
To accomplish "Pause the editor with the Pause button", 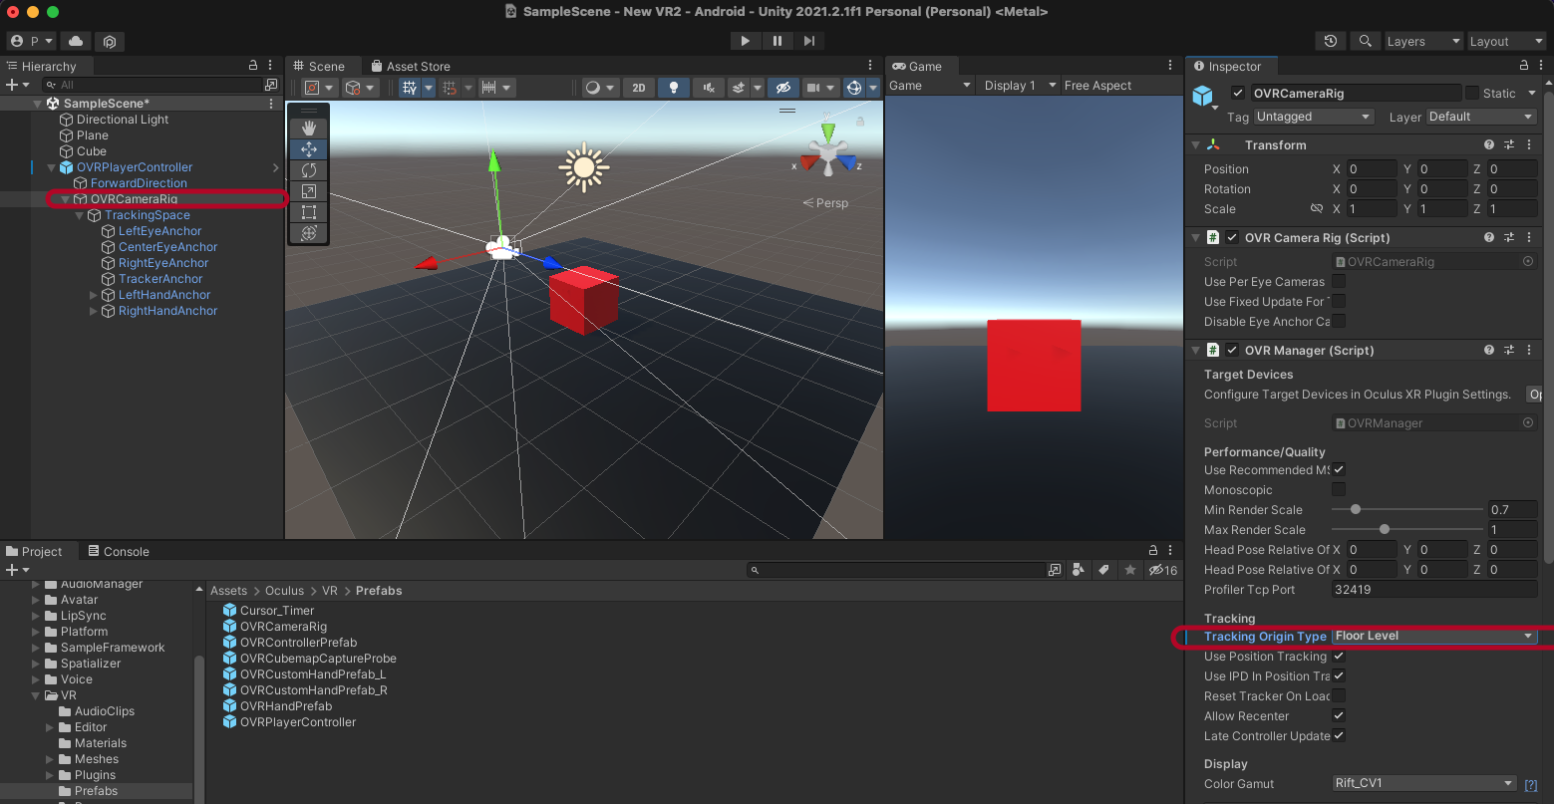I will [x=777, y=41].
